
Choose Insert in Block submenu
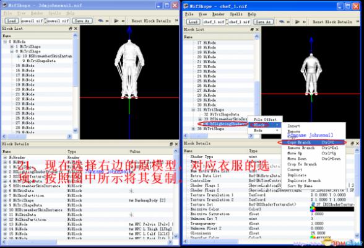tap(313, 126)
